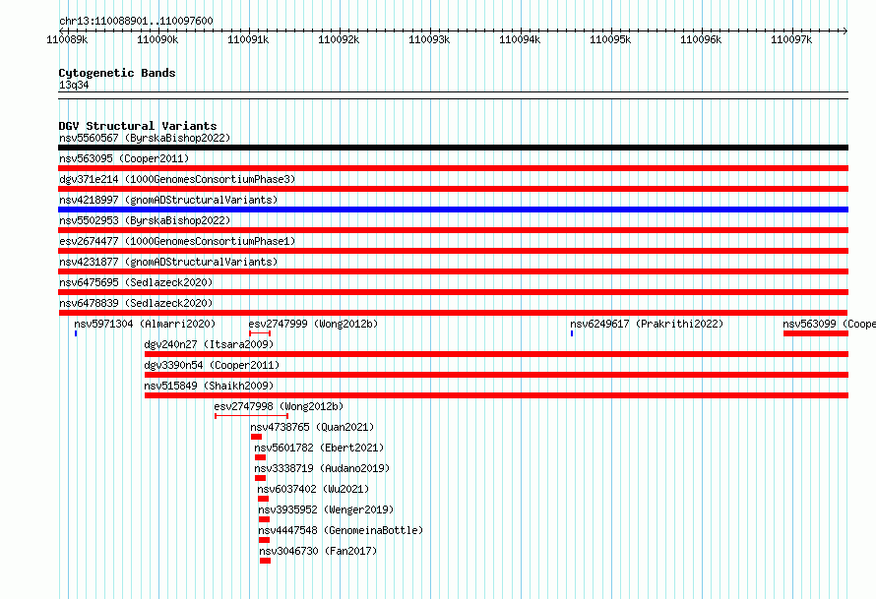The image size is (876, 599).
Task: Click the 110097k ruler tick label
Action: [791, 39]
